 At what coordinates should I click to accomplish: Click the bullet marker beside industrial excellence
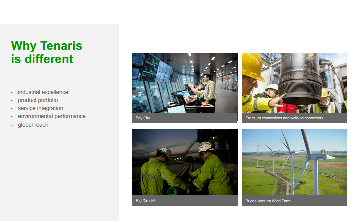click(12, 92)
